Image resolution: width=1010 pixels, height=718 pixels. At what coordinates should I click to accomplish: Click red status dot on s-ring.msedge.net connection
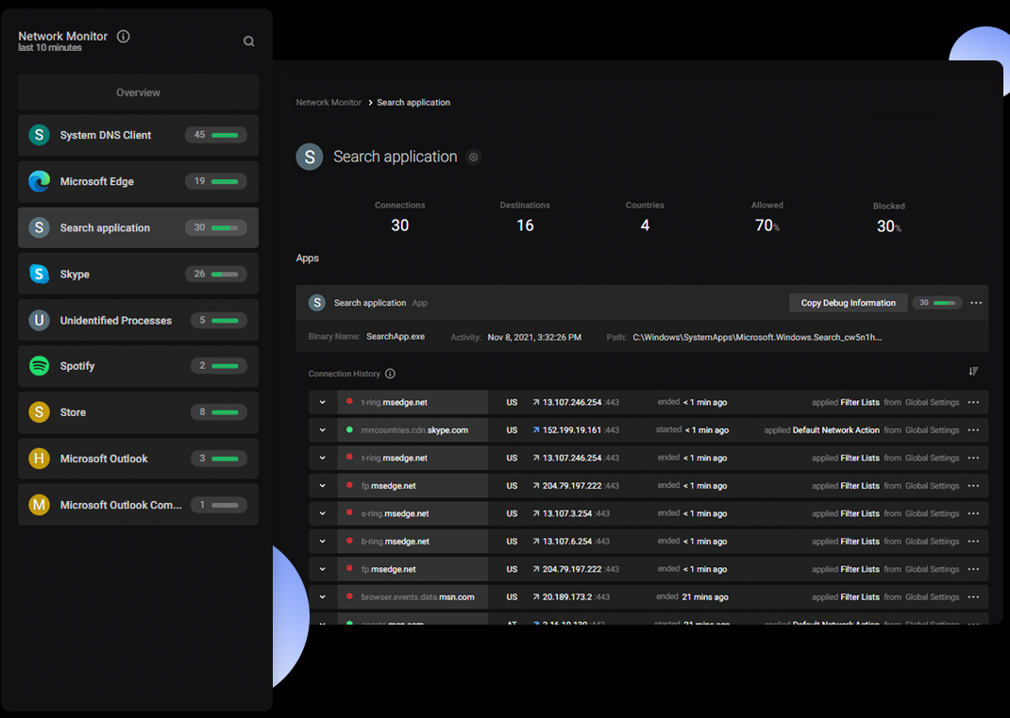tap(349, 512)
